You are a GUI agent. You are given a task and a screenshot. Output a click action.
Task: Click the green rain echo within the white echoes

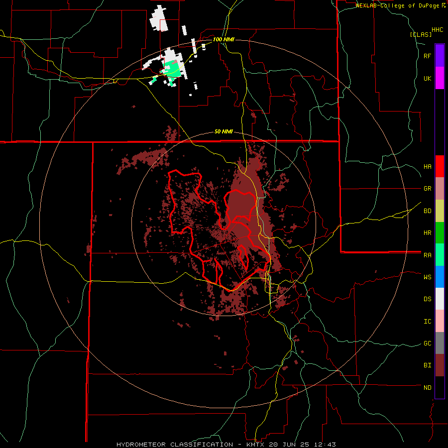tap(172, 69)
